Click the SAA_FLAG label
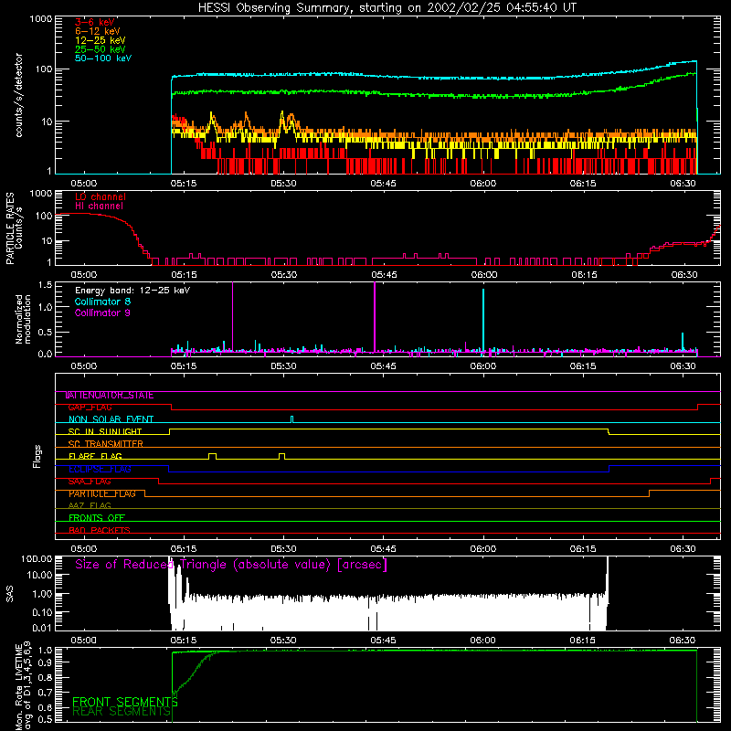 click(90, 482)
